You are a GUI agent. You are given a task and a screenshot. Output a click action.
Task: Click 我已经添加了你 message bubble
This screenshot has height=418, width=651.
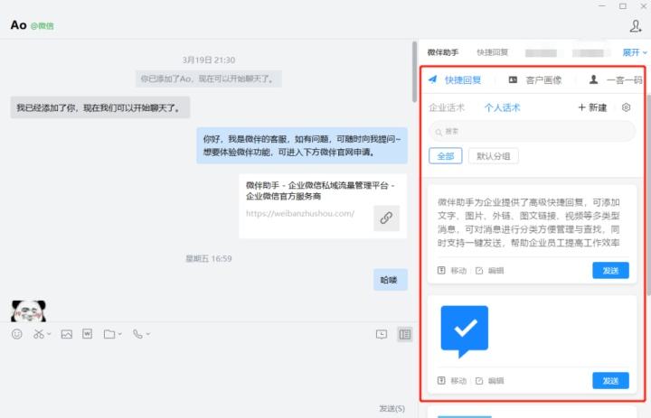(100, 107)
